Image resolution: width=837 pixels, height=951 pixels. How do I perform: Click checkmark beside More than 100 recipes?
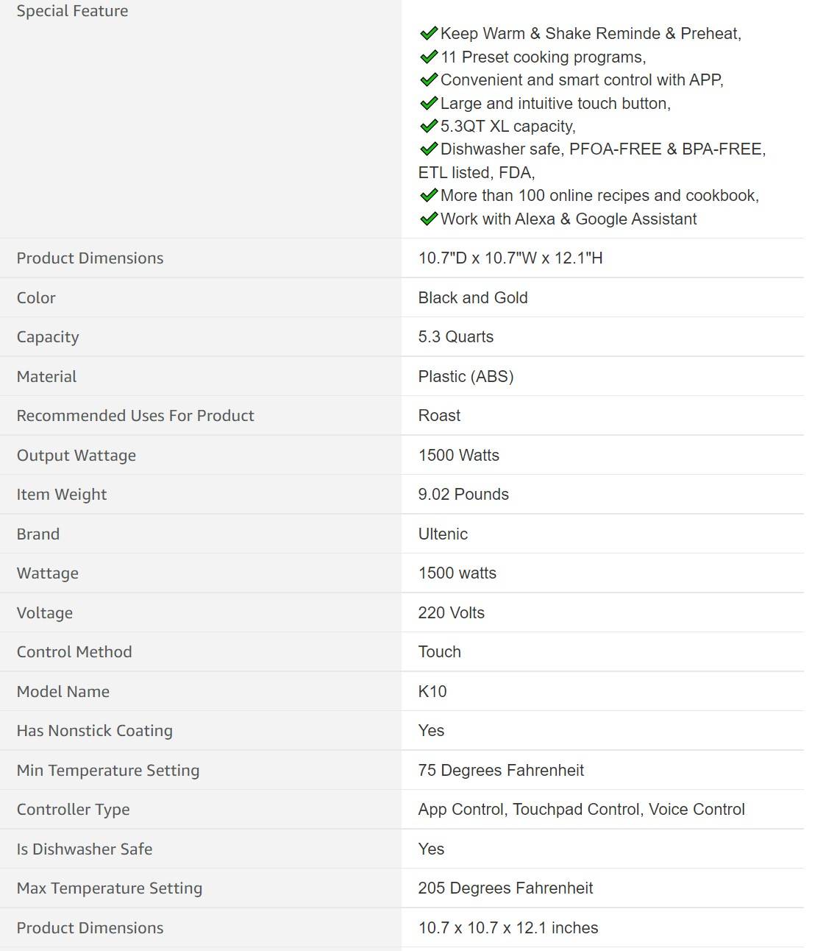tap(429, 195)
